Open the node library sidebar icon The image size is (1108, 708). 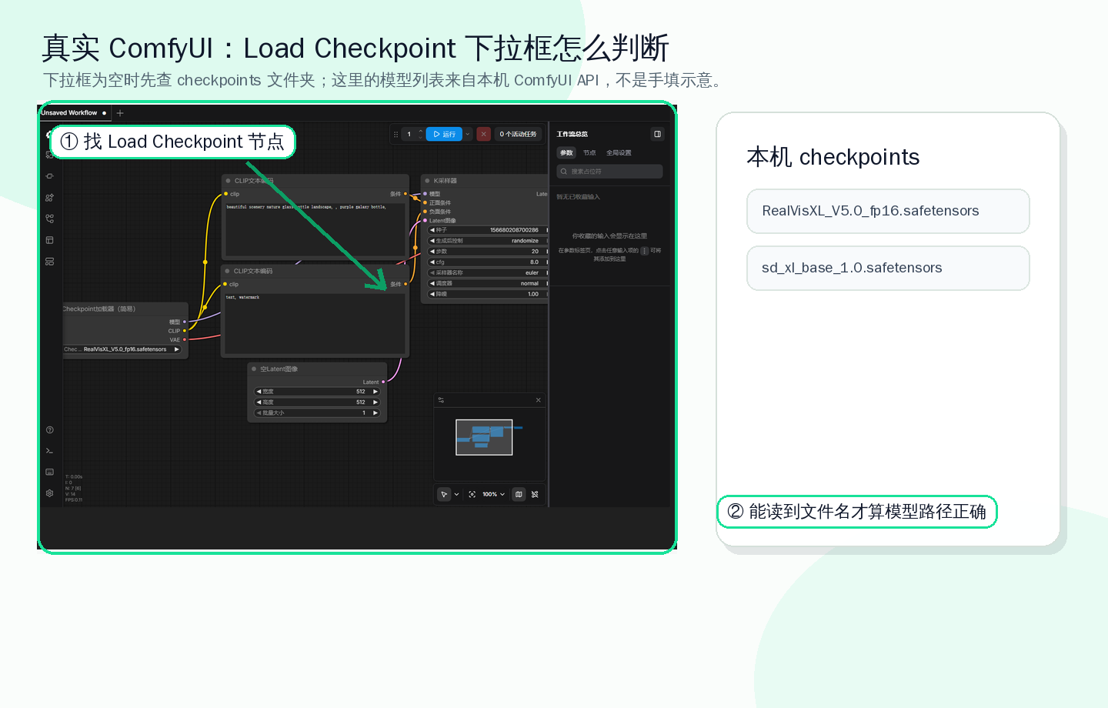coord(49,176)
